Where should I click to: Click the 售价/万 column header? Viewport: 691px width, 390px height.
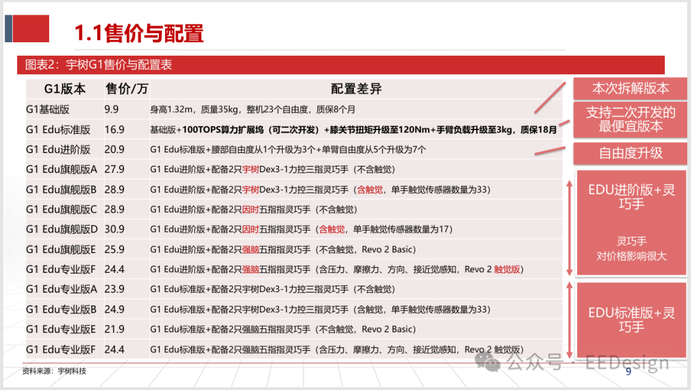point(127,89)
